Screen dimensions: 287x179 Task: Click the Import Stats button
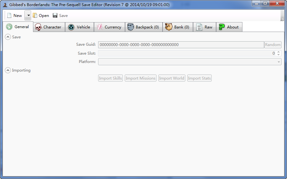point(199,78)
